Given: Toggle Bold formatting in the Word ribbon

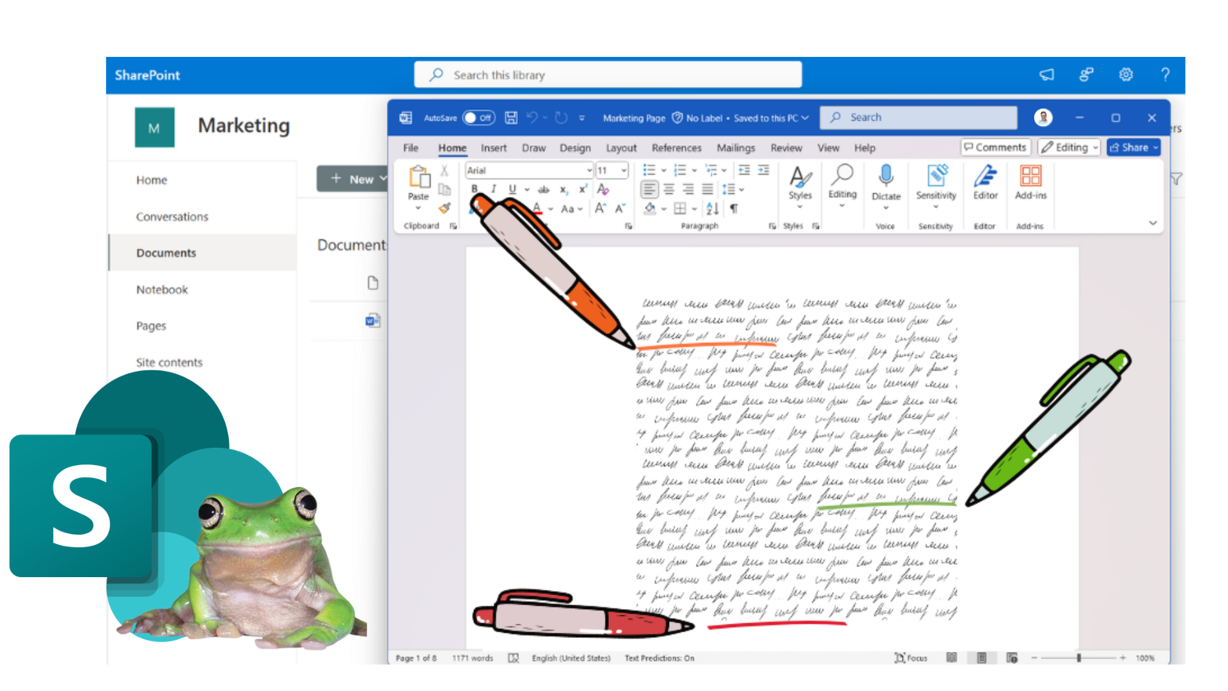Looking at the screenshot, I should pyautogui.click(x=474, y=189).
